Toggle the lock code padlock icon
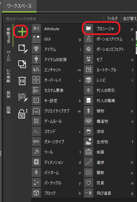 point(23,114)
